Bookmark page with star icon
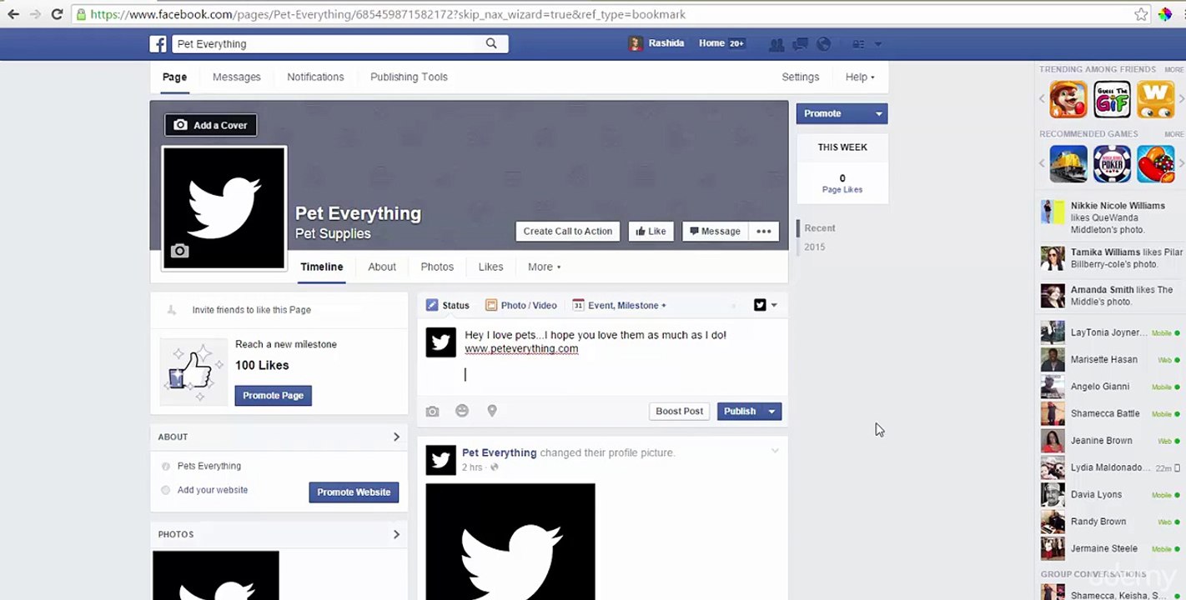 click(x=1141, y=14)
